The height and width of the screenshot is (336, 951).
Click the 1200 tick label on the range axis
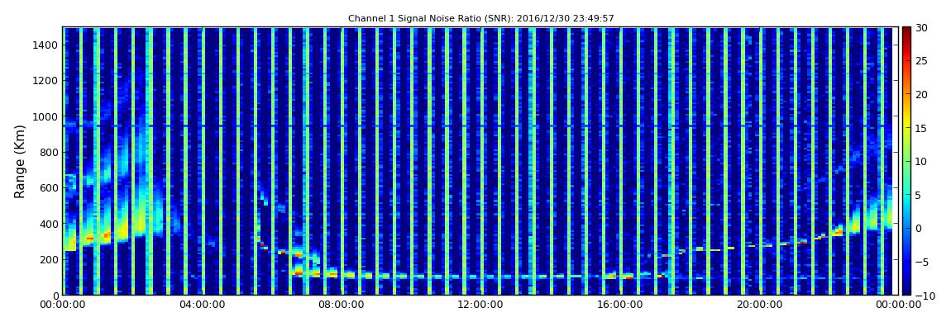[46, 81]
